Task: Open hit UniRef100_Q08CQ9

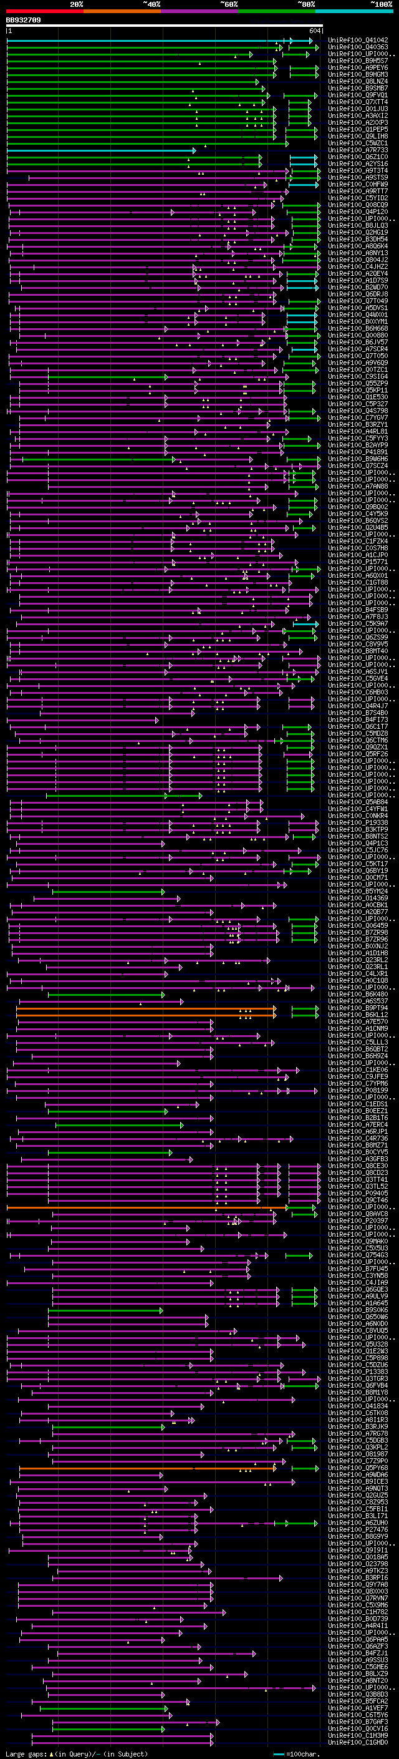Action: [358, 205]
